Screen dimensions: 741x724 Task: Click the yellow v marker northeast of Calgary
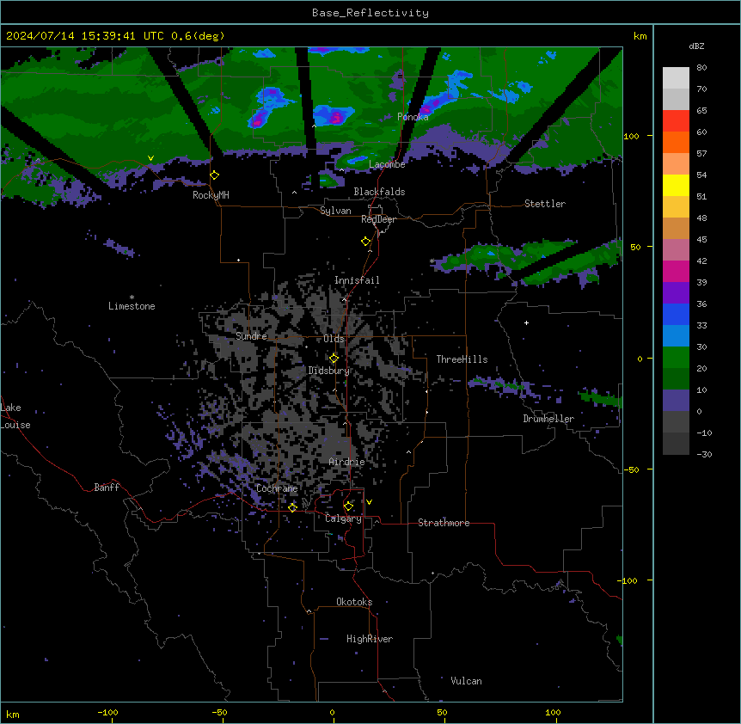[x=369, y=502]
